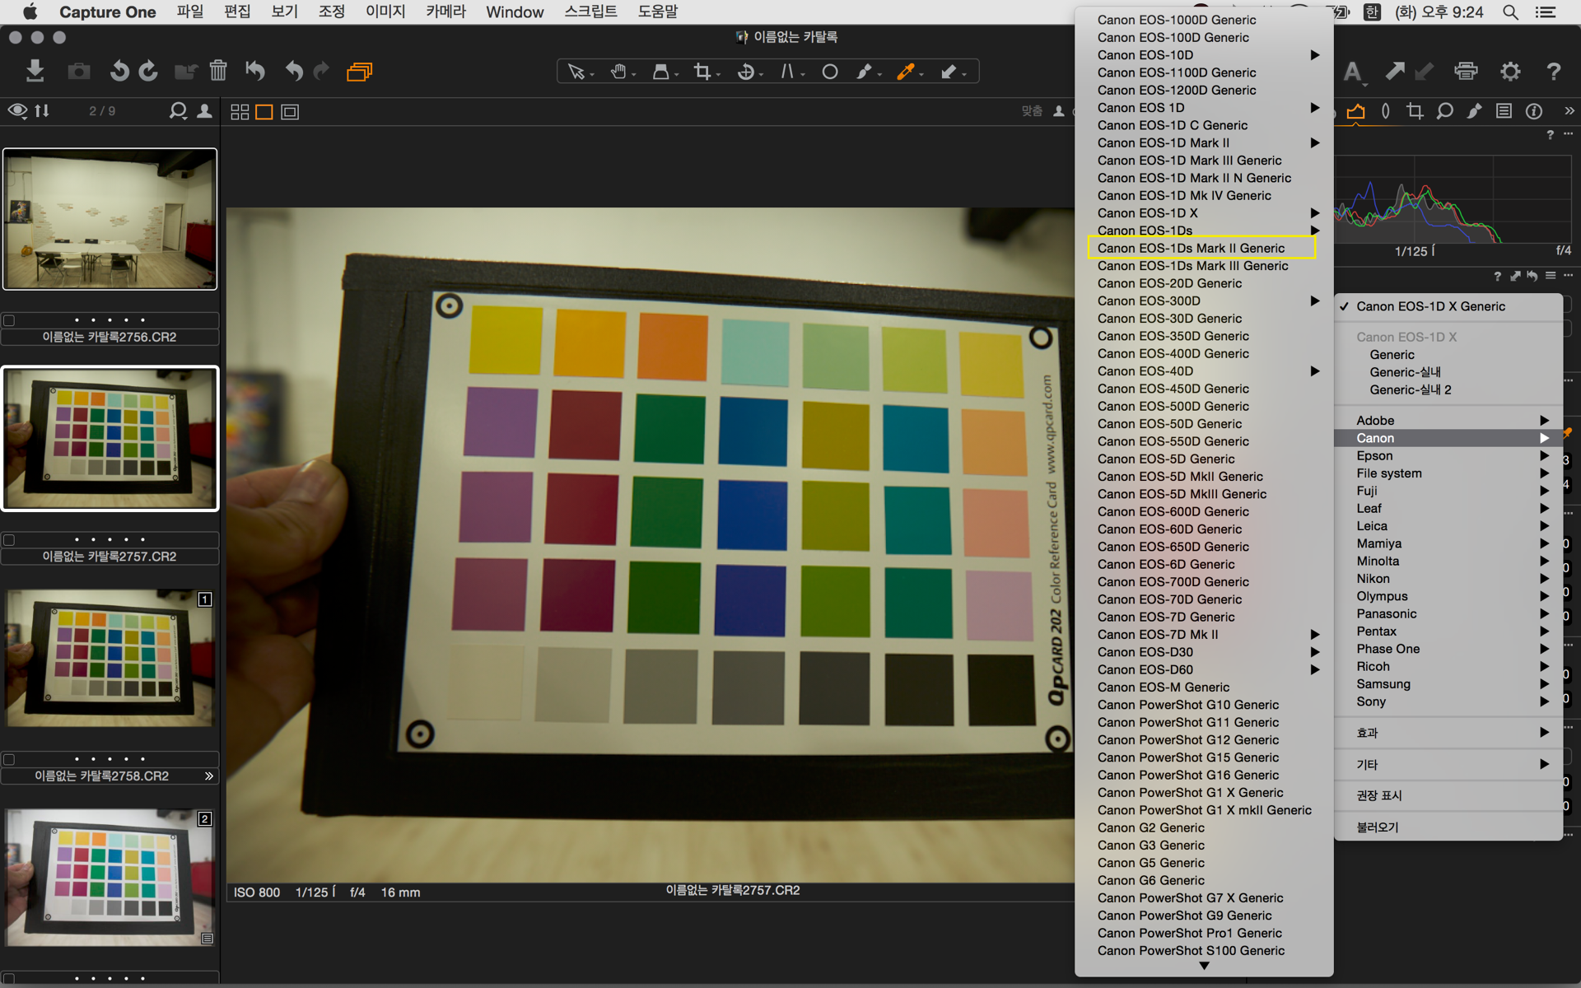Select Generic-실내 2 profile option
The image size is (1581, 988).
(x=1410, y=389)
